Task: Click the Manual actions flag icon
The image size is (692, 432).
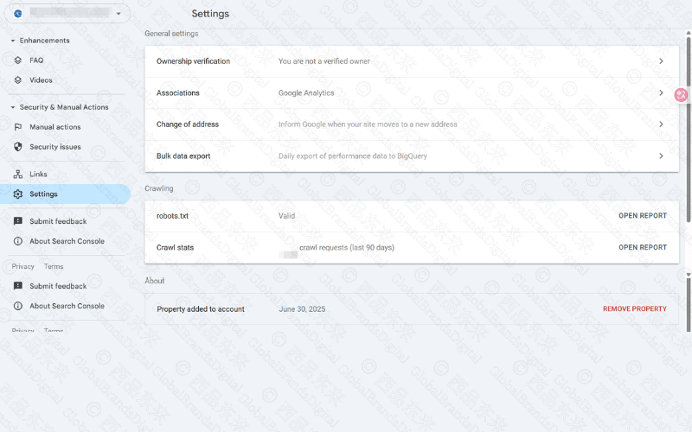Action: (18, 127)
